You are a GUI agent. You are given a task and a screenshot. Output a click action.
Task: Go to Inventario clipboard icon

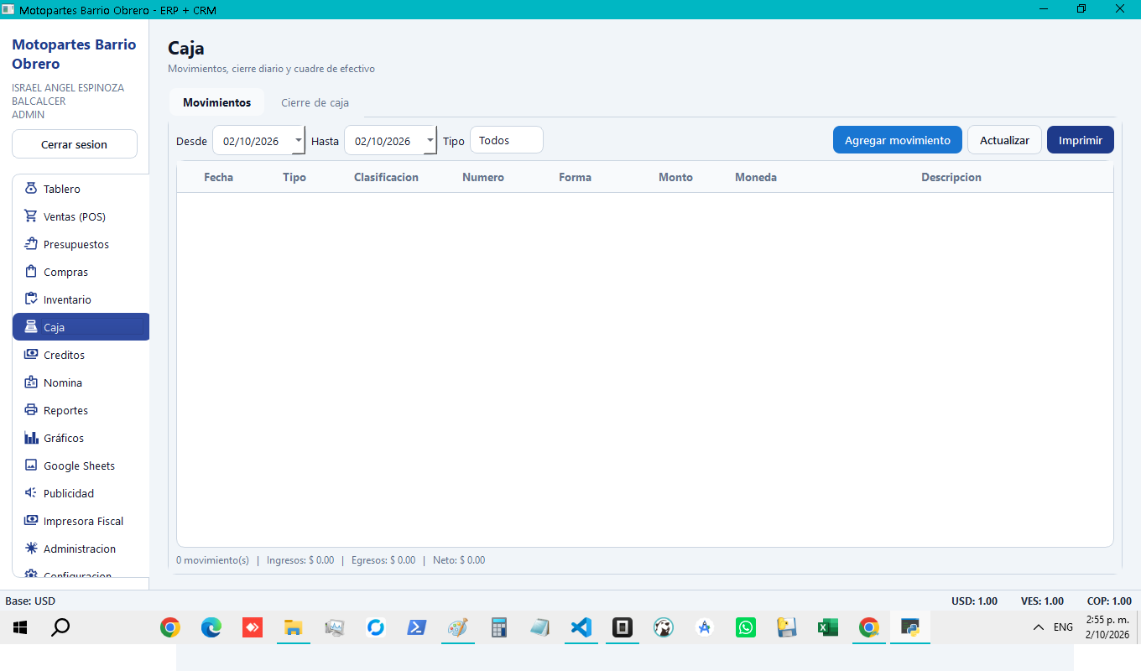(31, 299)
